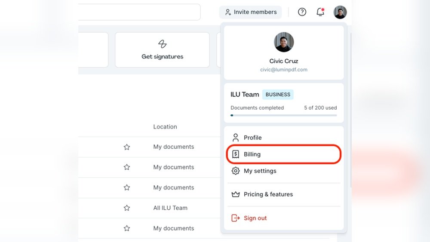Click the documents completed progress bar

pyautogui.click(x=283, y=115)
